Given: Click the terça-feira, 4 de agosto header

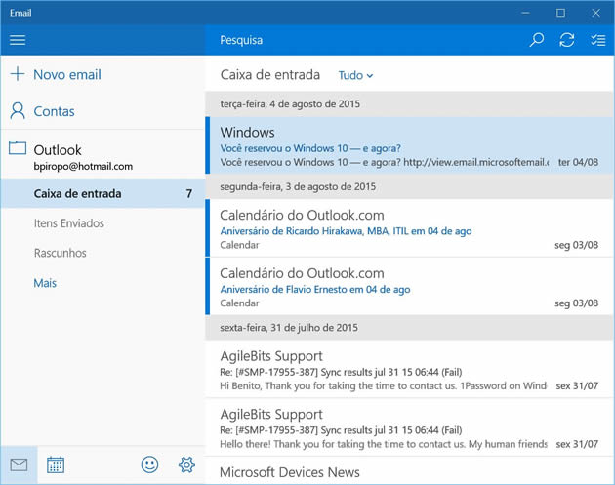Looking at the screenshot, I should point(409,103).
